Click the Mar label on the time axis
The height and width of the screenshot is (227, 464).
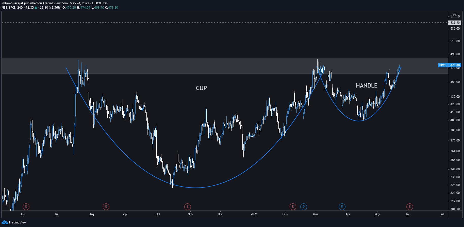(316, 214)
